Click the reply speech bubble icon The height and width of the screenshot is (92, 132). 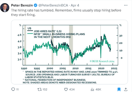tap(13, 89)
